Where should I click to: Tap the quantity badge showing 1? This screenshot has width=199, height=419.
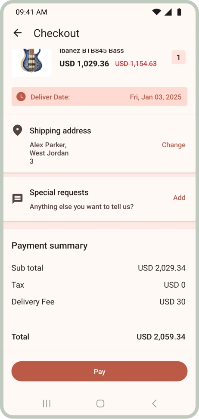tap(178, 57)
